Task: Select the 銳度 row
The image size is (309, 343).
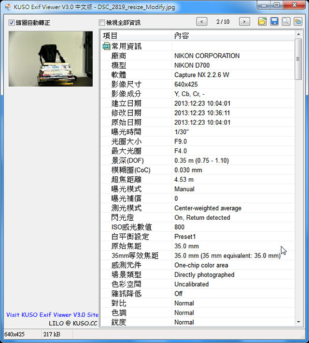Action: tap(197, 322)
